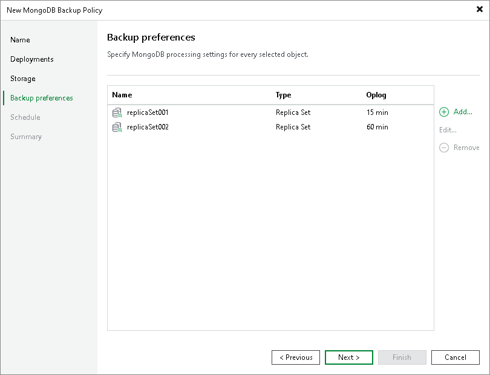Click the Edit... button
Image resolution: width=490 pixels, height=375 pixels.
448,130
